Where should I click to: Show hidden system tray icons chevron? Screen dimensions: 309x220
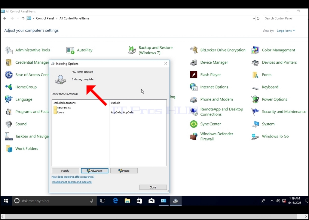272,201
